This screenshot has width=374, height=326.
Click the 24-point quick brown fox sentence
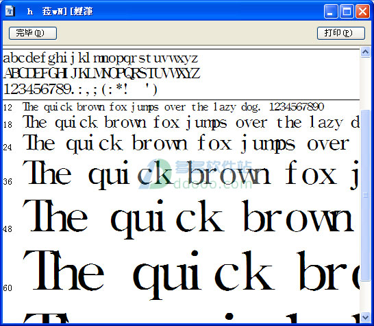coord(186,143)
